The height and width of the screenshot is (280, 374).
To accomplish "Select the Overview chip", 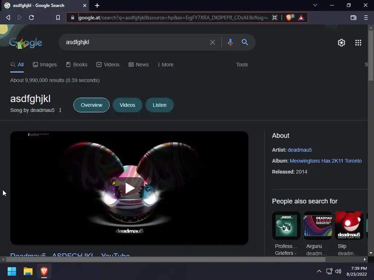I will coord(91,105).
